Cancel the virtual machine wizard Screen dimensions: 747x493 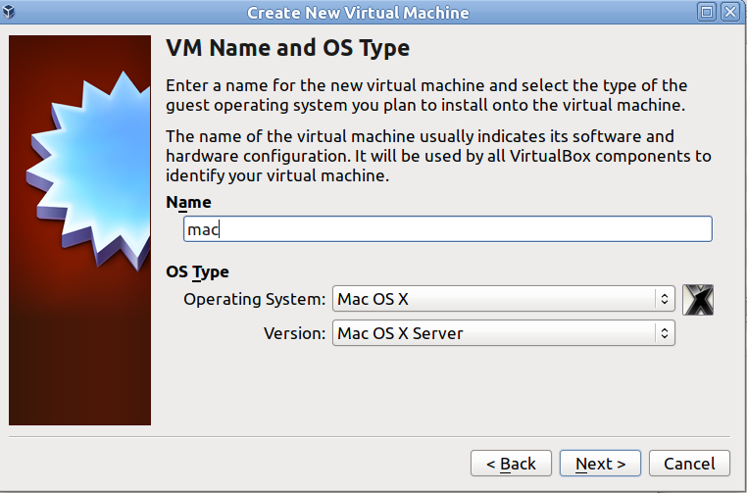(689, 464)
